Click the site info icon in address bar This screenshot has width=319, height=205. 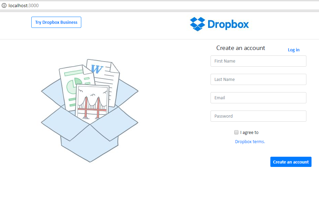click(4, 5)
